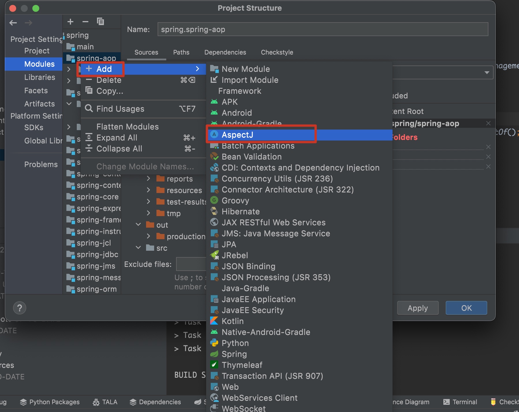519x412 pixels.
Task: Click the add module plus icon in toolbar
Action: [70, 22]
